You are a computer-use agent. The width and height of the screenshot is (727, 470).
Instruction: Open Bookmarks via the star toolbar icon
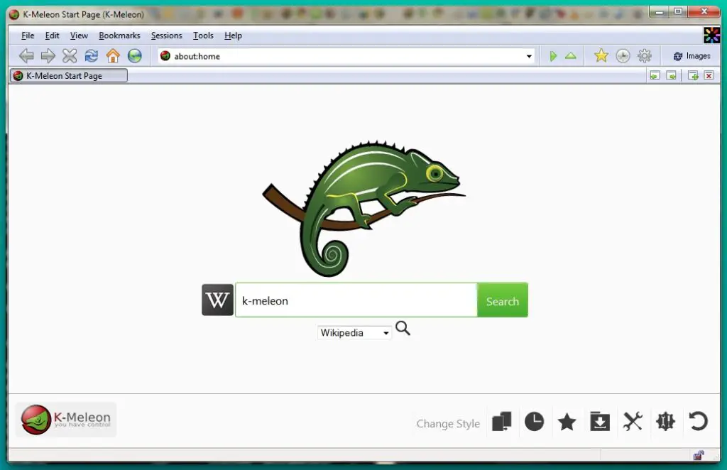tap(601, 55)
